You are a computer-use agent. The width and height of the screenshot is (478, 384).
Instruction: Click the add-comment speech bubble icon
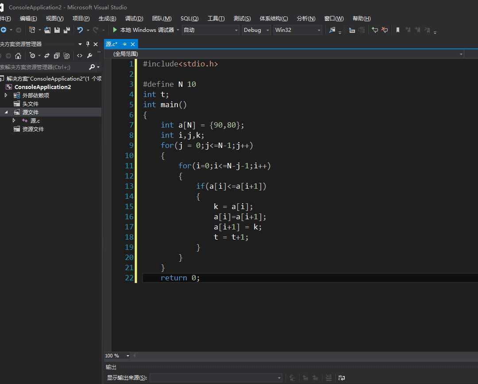click(x=375, y=30)
